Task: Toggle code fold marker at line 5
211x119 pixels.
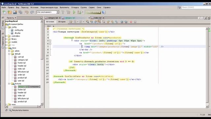Action: click(50, 41)
